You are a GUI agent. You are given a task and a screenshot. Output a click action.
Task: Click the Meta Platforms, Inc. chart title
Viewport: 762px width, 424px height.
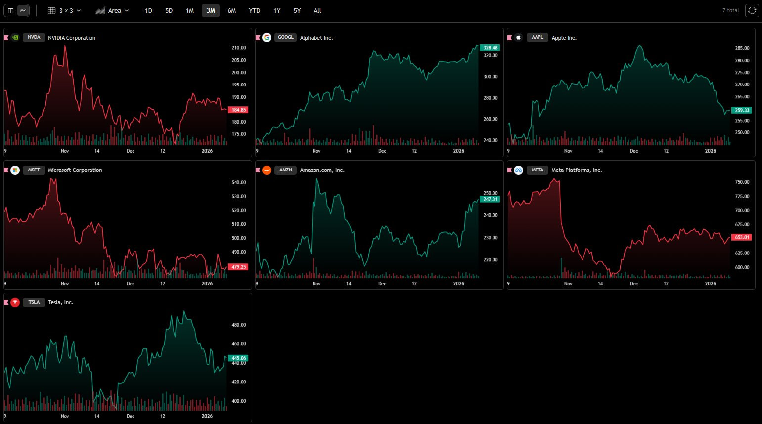pos(577,170)
